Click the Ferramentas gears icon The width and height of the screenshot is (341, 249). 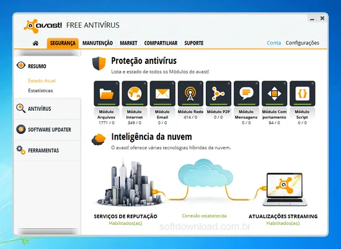point(21,150)
